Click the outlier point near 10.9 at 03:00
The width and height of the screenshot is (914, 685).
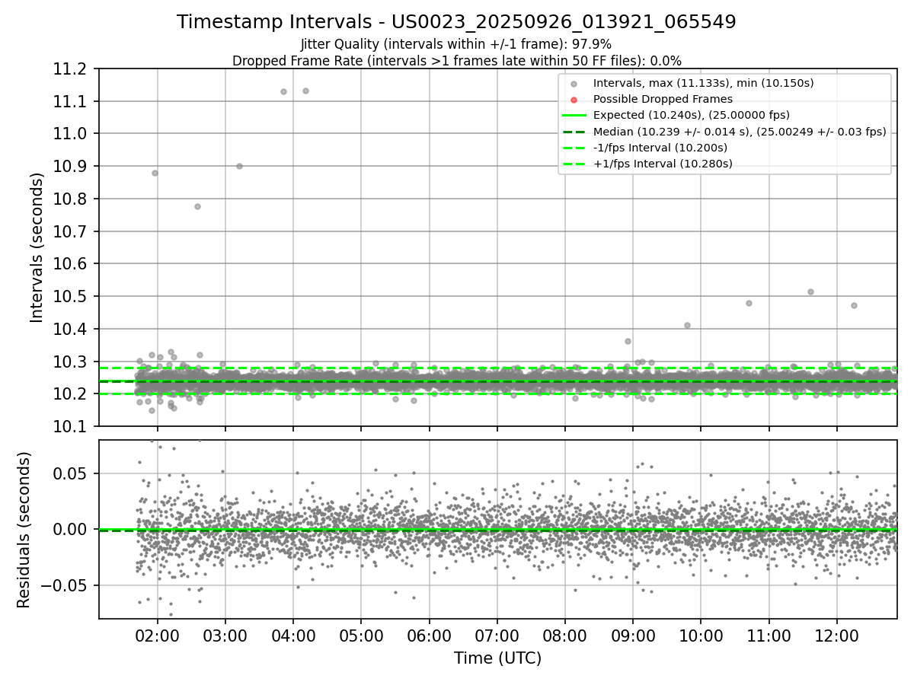click(239, 166)
